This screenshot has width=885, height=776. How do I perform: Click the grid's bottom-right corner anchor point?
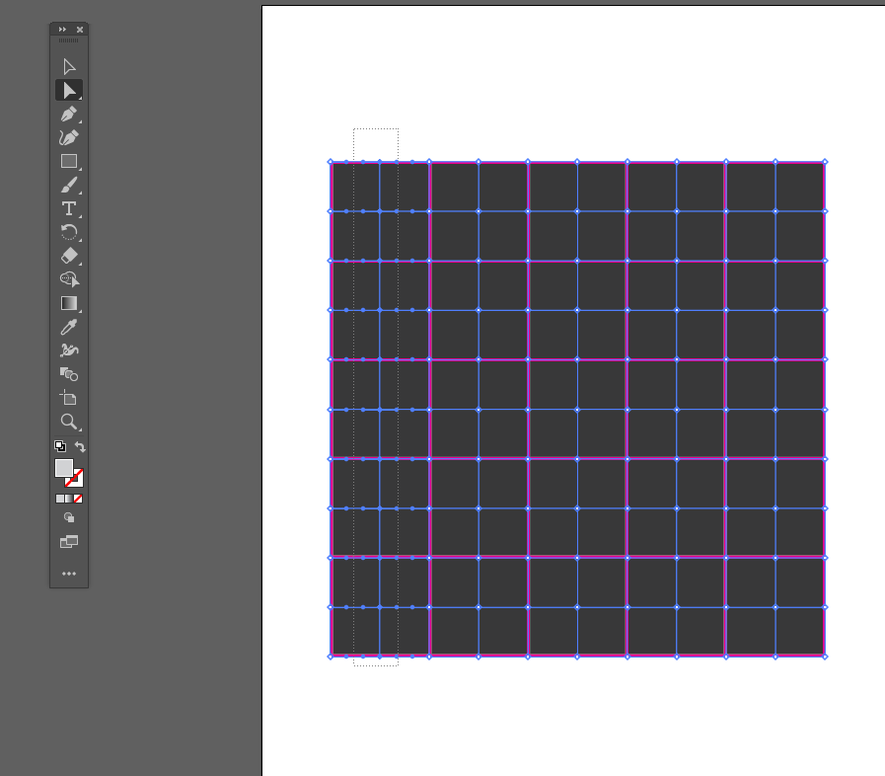(825, 657)
